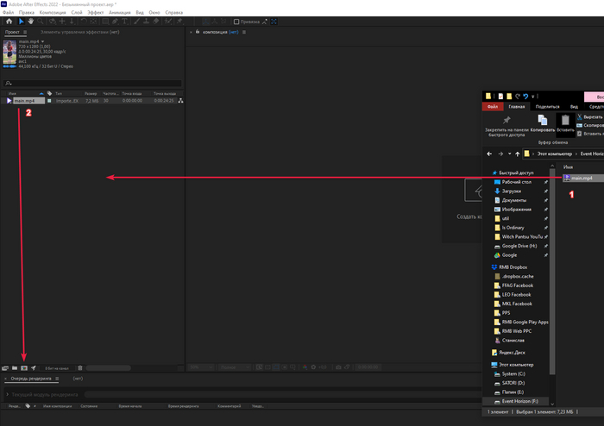Viewport: 604px width, 426px height.
Task: Open the Справка menu
Action: click(173, 13)
